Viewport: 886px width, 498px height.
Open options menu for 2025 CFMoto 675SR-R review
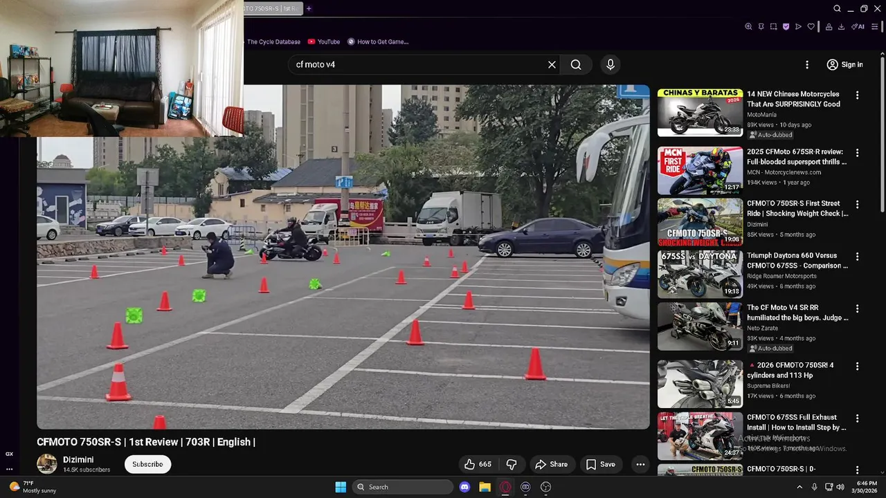(857, 153)
